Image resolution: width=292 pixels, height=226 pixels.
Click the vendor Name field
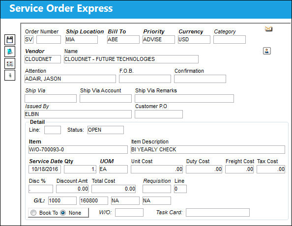pyautogui.click(x=131, y=59)
